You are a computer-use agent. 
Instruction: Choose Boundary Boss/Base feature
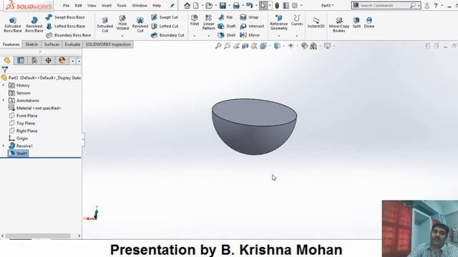pyautogui.click(x=69, y=35)
